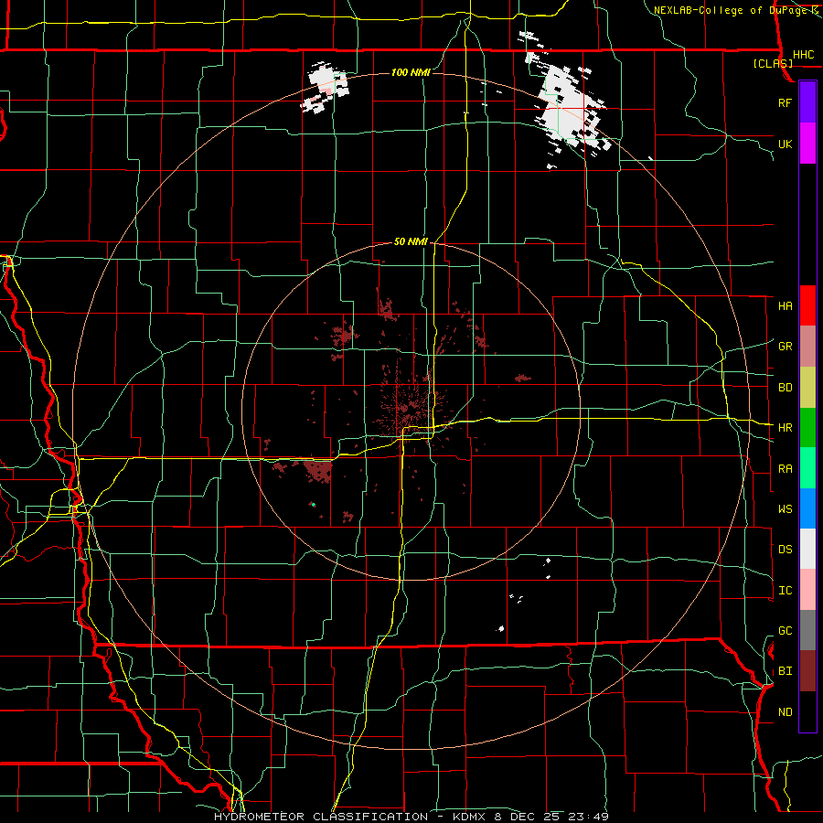Click the 50 NMI range ring label
The image size is (823, 823).
(411, 241)
